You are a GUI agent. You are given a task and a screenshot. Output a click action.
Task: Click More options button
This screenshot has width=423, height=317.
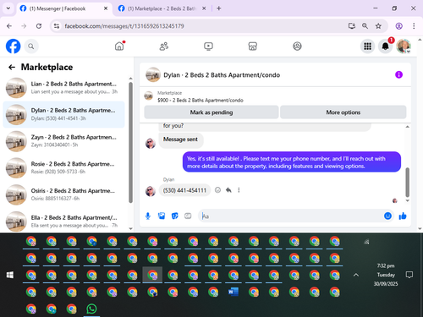(343, 112)
